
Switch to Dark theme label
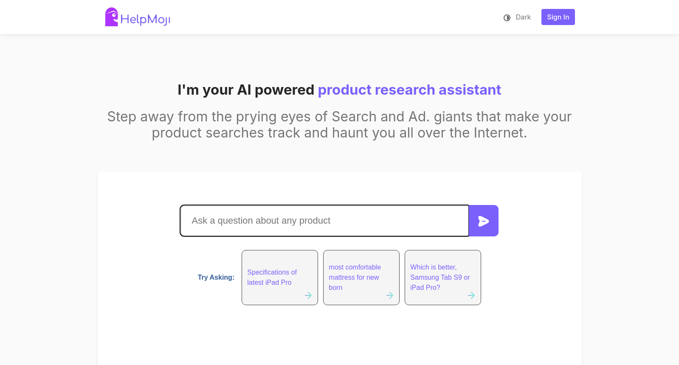click(x=523, y=17)
